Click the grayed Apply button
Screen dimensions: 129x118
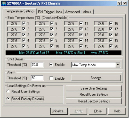[78, 111]
